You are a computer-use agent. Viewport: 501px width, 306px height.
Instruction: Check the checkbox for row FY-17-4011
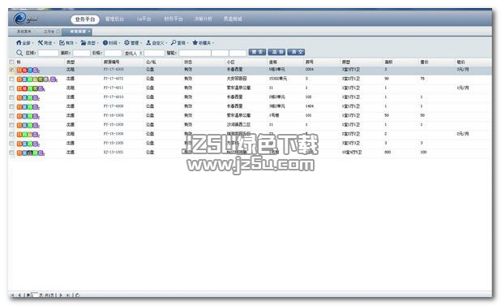point(11,88)
